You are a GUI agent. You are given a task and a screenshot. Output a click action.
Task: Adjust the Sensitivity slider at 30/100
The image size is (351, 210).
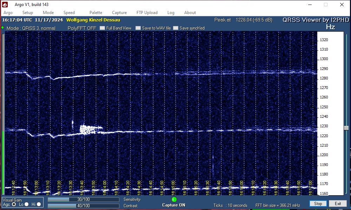coord(84,199)
